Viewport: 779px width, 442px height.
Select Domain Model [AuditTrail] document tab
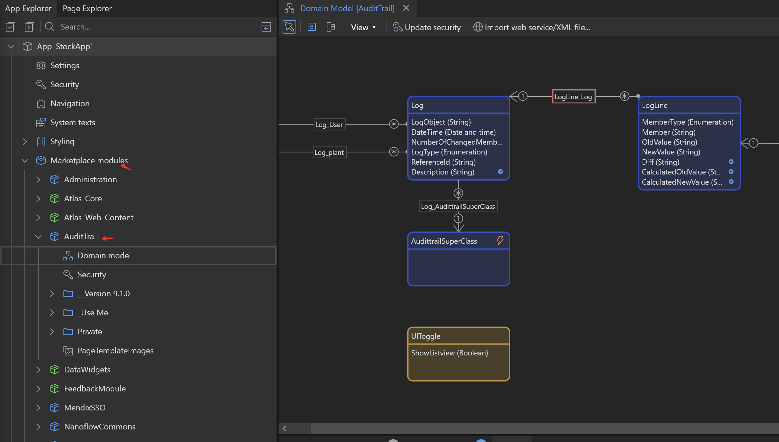pos(347,8)
